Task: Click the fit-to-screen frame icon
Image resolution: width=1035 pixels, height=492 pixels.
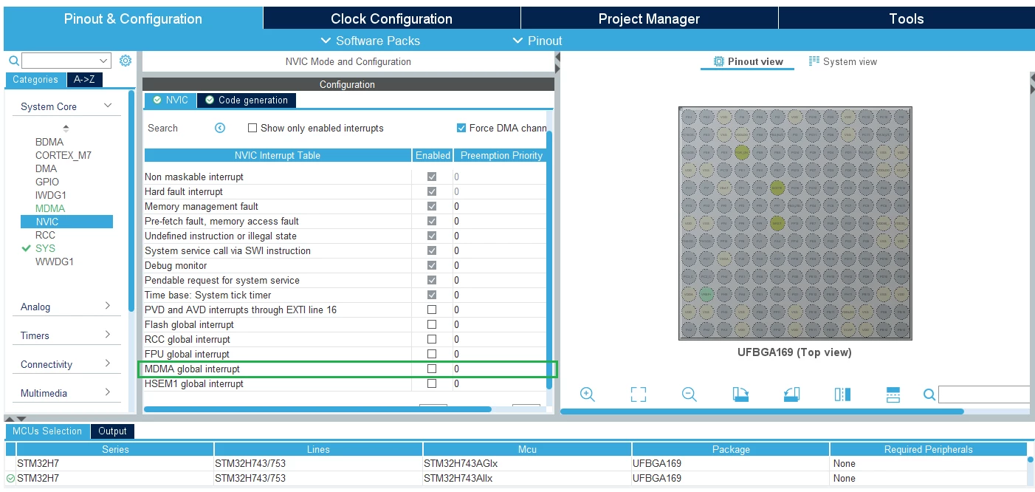Action: tap(639, 394)
